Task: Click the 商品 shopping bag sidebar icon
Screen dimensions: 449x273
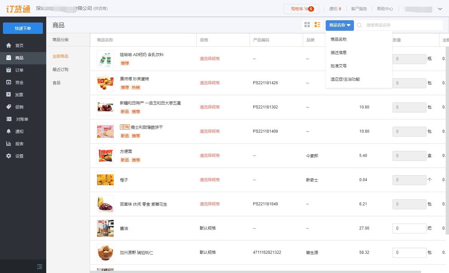Action: [x=9, y=58]
